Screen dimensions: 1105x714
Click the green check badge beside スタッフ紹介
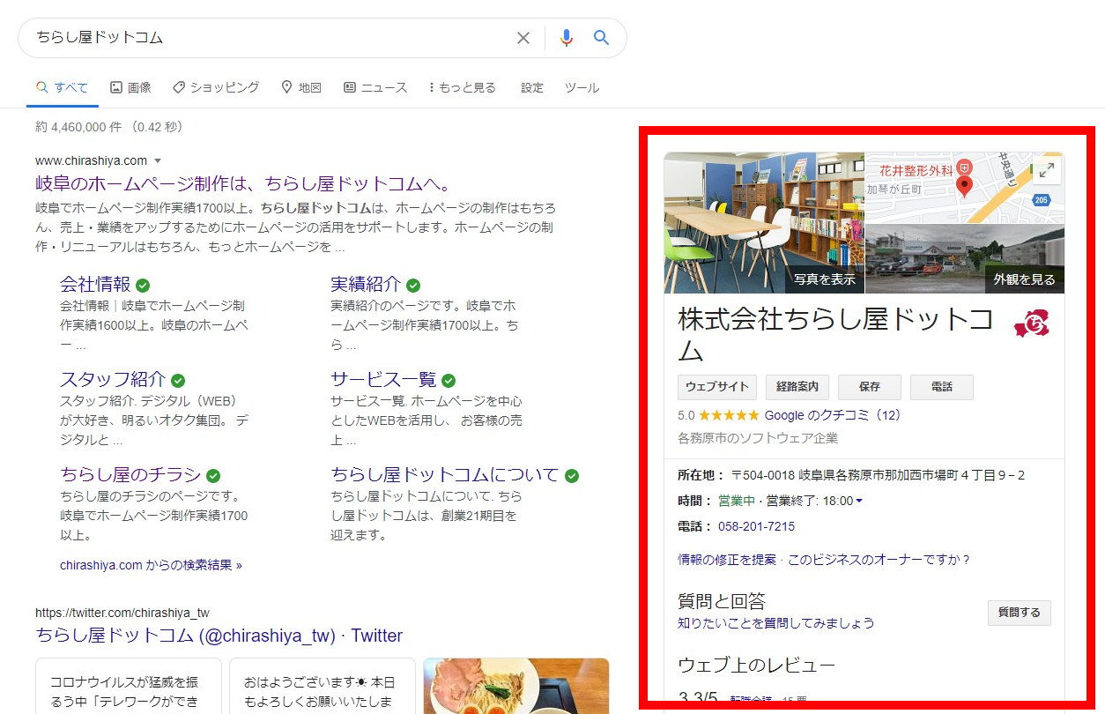click(x=178, y=381)
